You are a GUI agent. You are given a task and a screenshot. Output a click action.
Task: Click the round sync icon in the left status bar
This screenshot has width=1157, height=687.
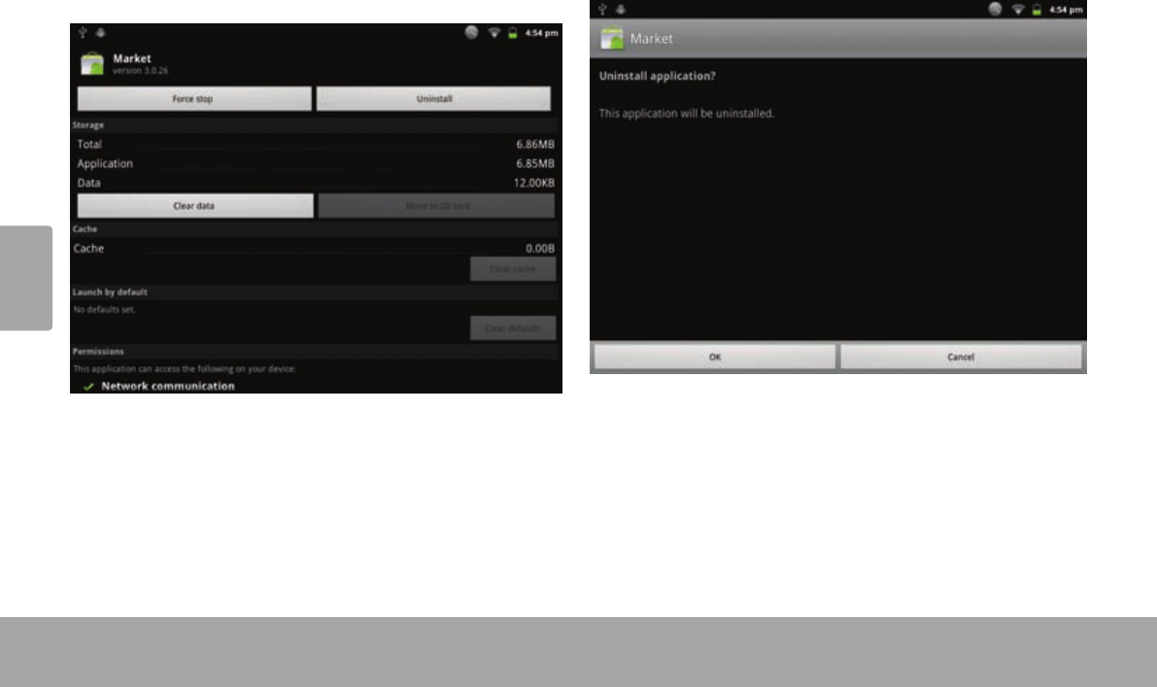[471, 32]
